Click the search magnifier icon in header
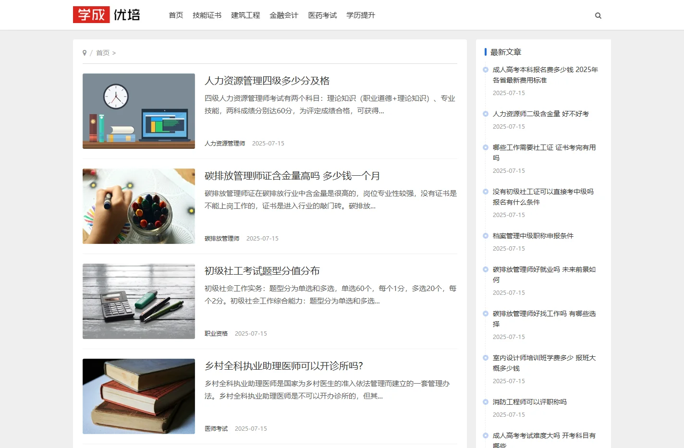684x448 pixels. tap(598, 15)
